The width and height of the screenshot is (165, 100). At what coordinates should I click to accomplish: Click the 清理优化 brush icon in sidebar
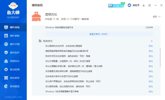(6, 61)
